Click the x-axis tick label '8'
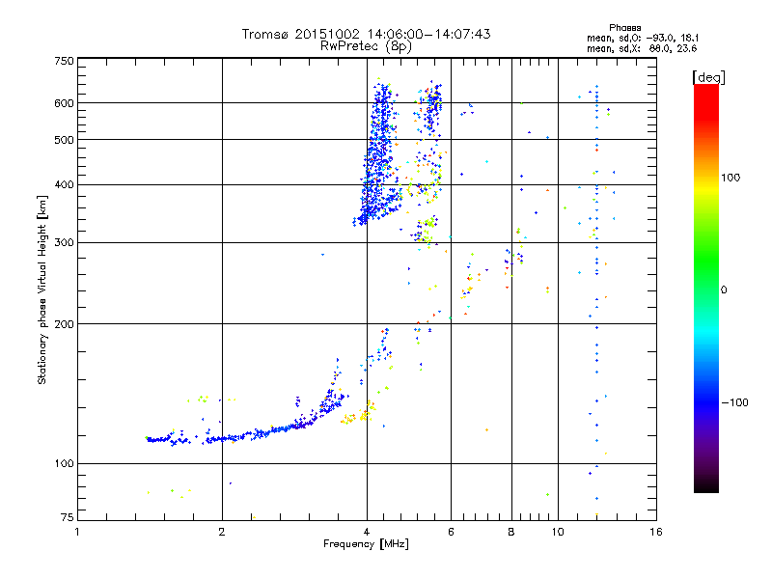The width and height of the screenshot is (772, 579). [511, 532]
